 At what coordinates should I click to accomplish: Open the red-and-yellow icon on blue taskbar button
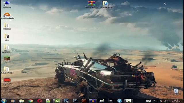pos(93,101)
